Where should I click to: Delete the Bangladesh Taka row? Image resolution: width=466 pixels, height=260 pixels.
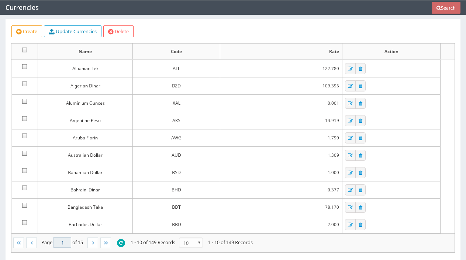pos(360,207)
